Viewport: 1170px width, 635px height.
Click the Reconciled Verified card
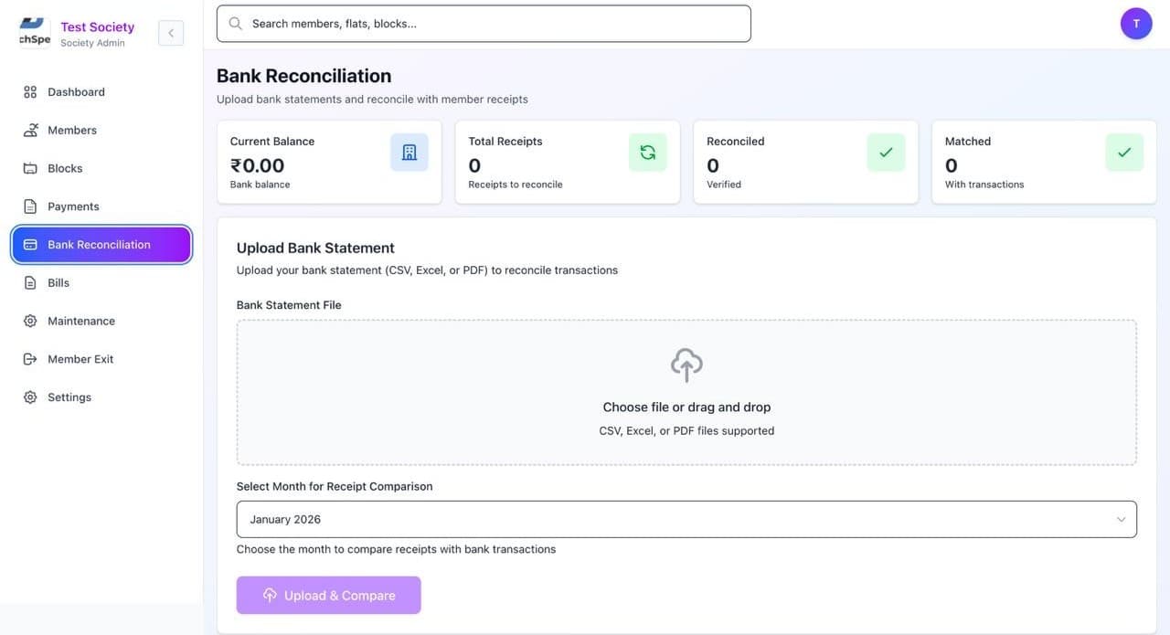tap(806, 162)
